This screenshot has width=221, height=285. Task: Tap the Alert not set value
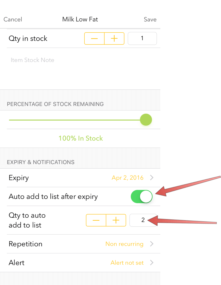[127, 263]
